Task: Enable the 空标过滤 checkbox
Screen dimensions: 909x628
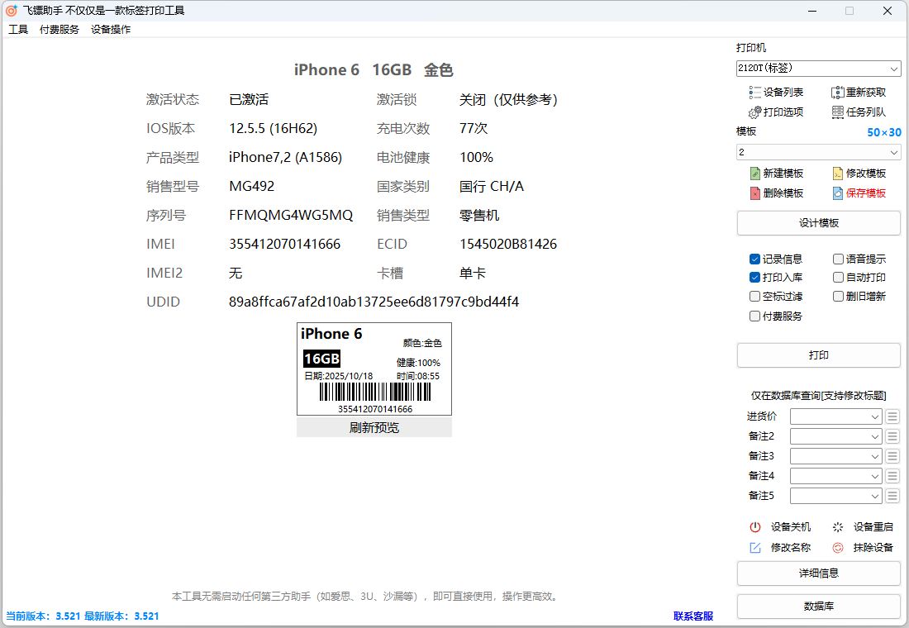Action: click(x=754, y=297)
